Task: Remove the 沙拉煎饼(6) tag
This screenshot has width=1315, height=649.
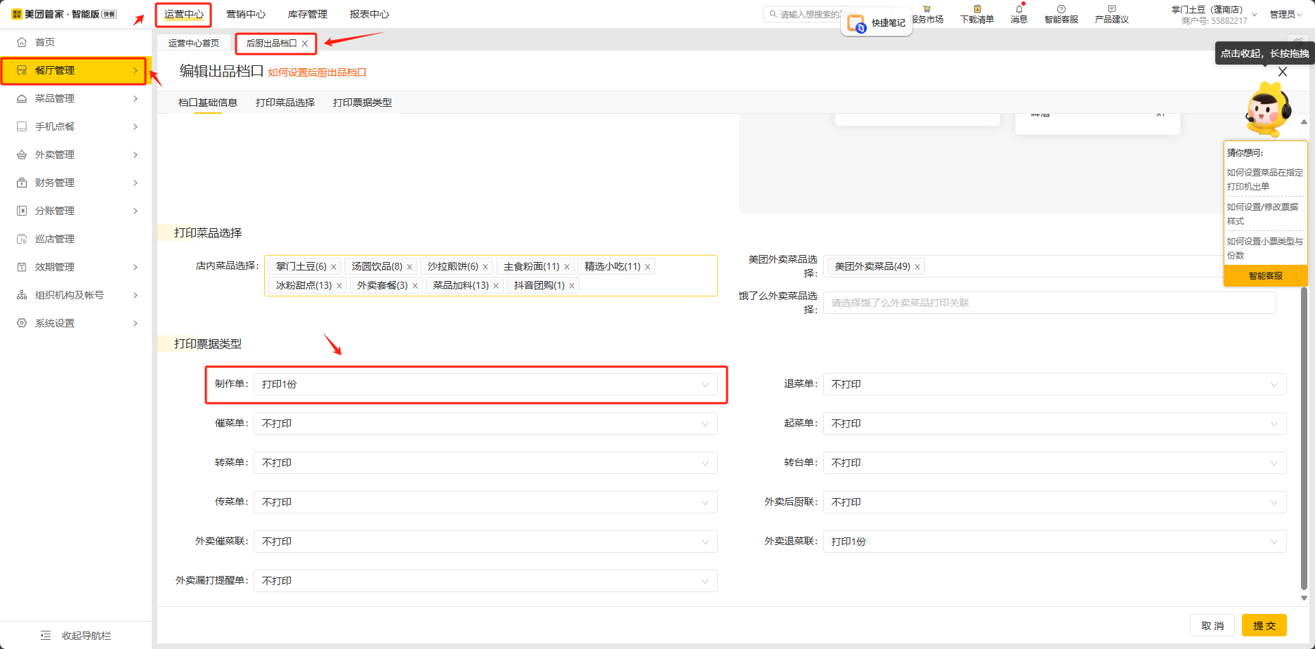Action: coord(485,267)
